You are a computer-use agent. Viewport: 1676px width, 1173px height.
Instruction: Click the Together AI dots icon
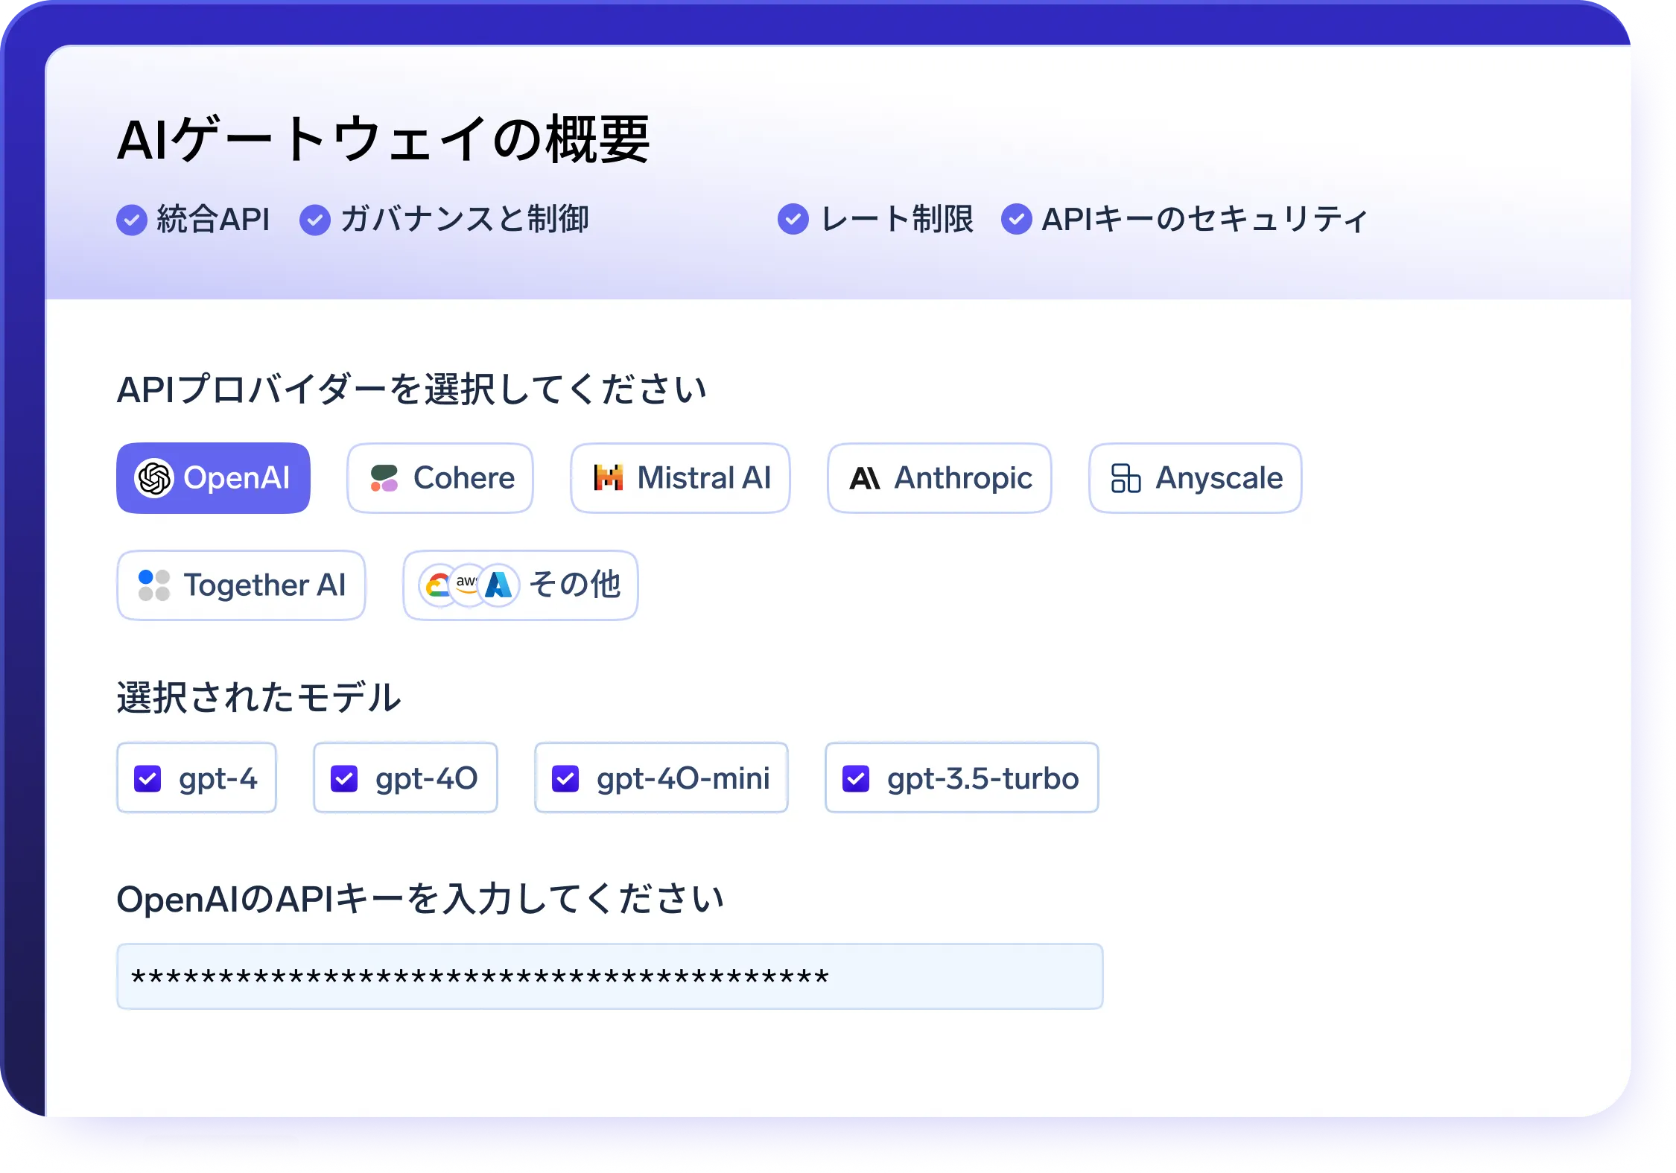(x=154, y=585)
